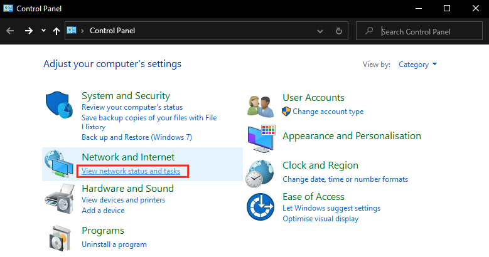Open Back up and Restore (Windows 7)
The width and height of the screenshot is (489, 257).
point(137,137)
